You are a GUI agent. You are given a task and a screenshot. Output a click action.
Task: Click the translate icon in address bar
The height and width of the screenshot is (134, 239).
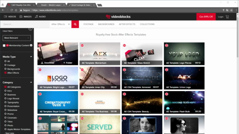coord(227,10)
